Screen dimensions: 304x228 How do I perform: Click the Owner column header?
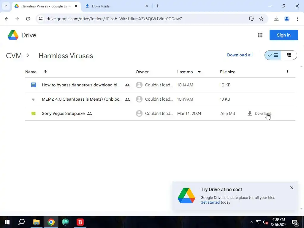coord(142,72)
